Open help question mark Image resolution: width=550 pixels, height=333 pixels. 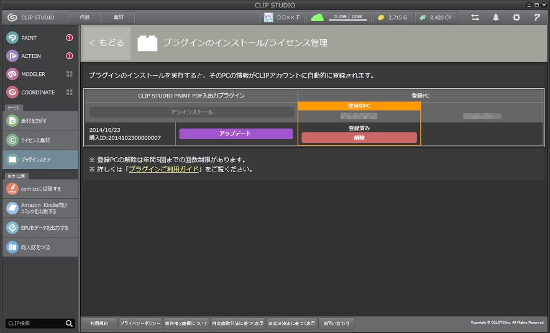[537, 17]
